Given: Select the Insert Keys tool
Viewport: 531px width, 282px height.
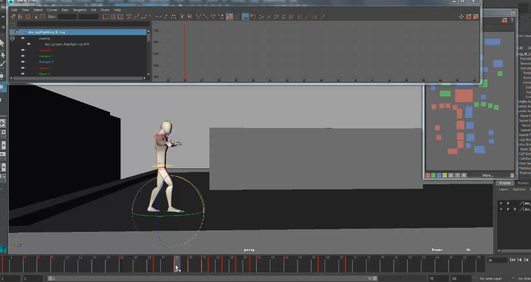Looking at the screenshot, I should tap(20, 16).
